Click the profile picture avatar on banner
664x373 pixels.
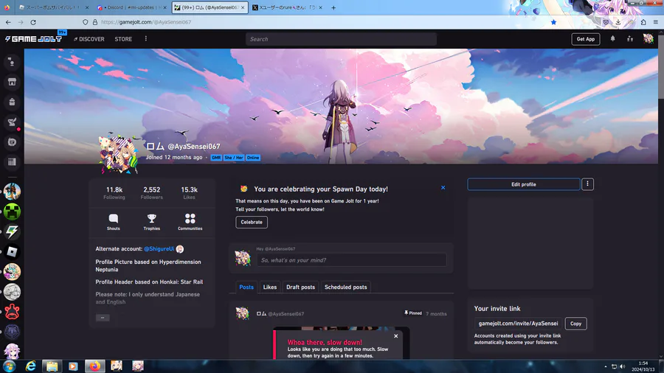point(118,154)
